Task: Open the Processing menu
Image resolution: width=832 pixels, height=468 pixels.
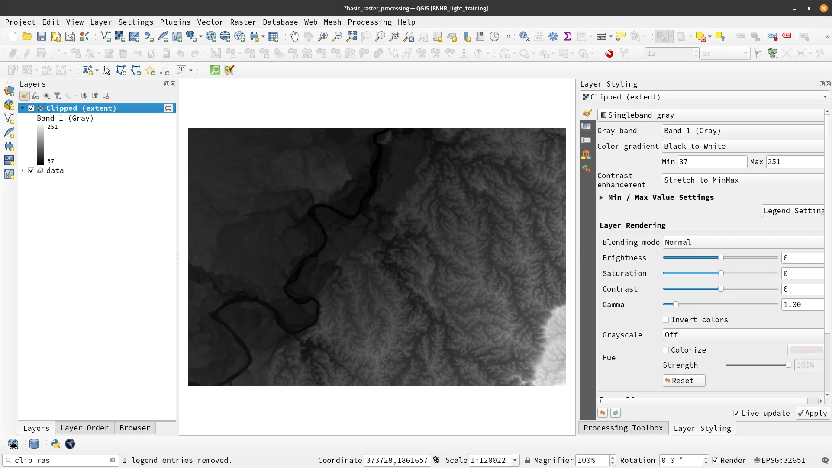Action: click(369, 22)
